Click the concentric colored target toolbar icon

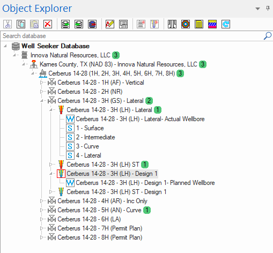(186, 24)
